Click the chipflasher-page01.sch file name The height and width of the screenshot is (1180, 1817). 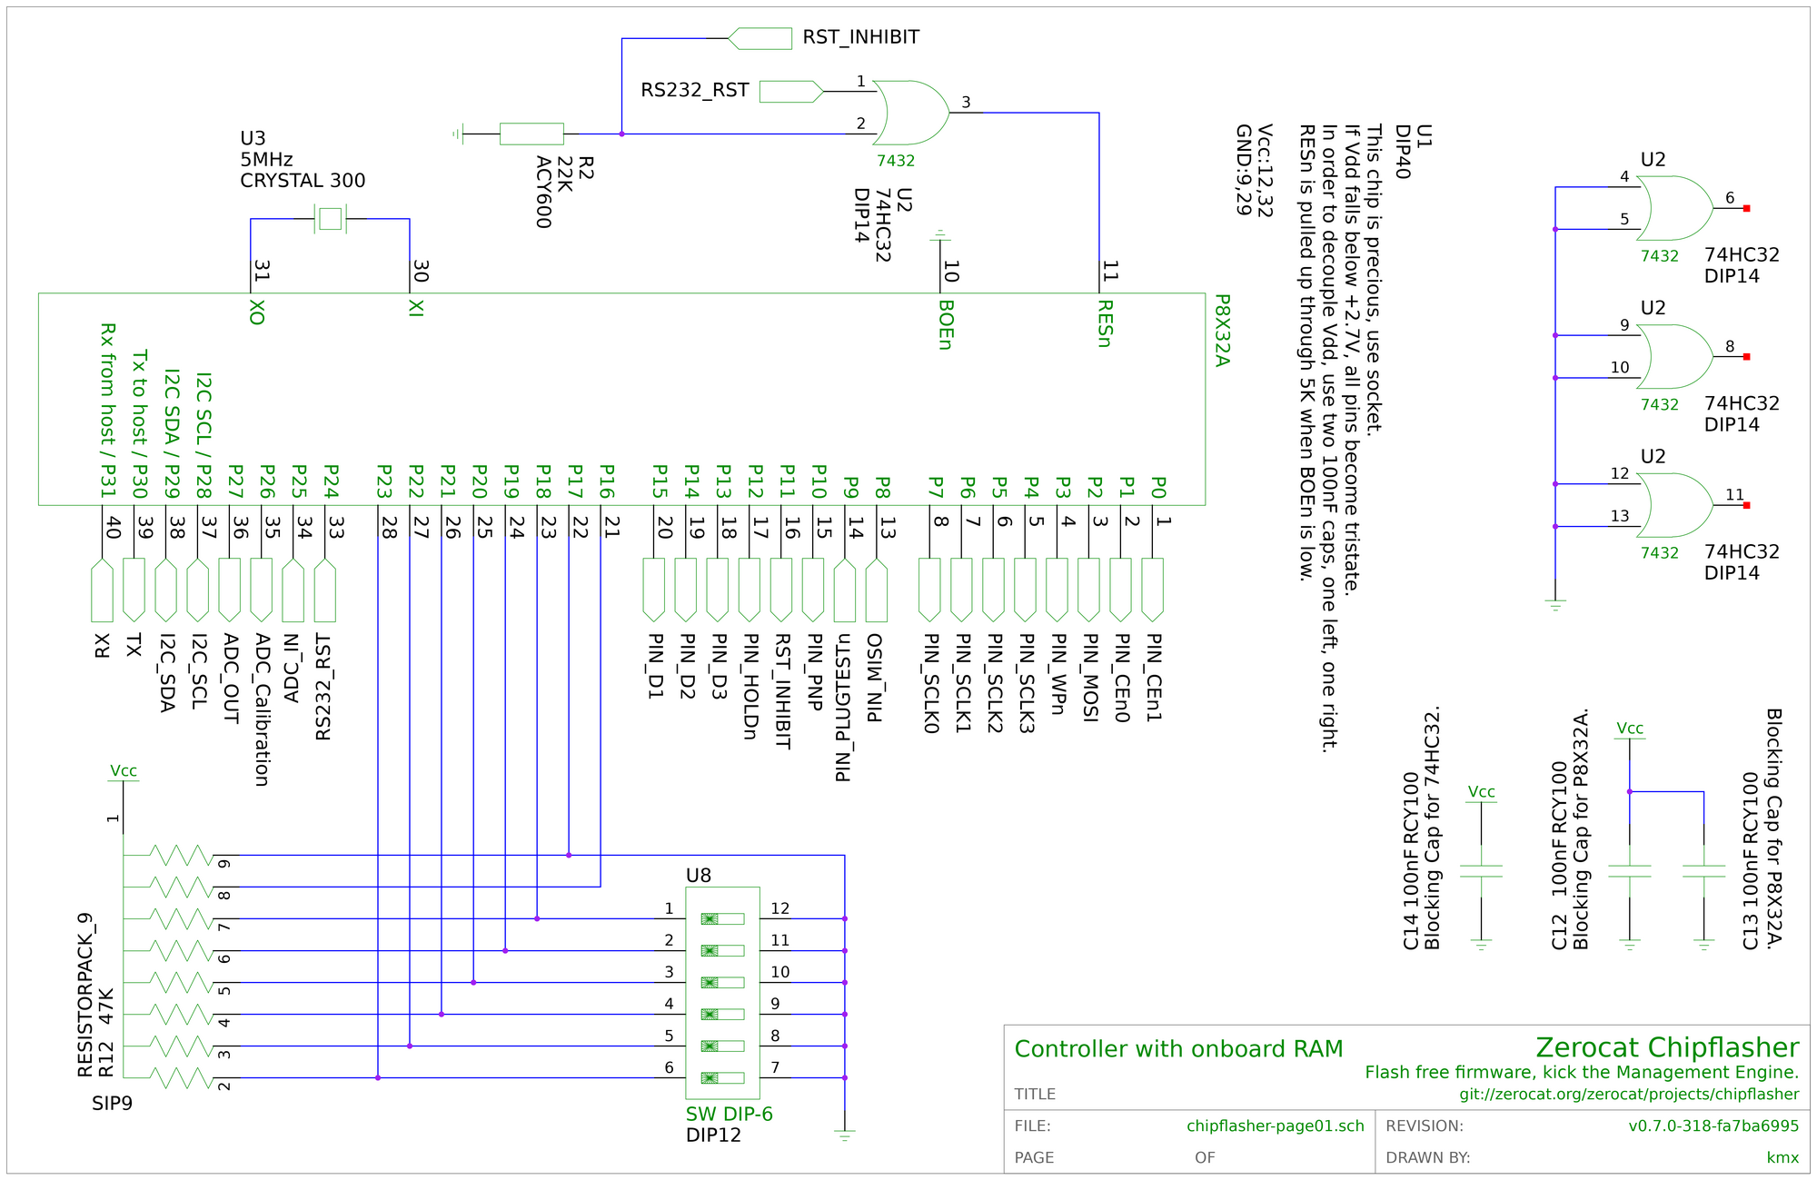1276,1125
